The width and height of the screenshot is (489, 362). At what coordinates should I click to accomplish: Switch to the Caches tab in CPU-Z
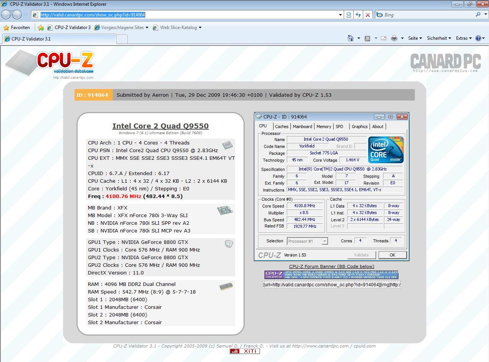coord(282,127)
